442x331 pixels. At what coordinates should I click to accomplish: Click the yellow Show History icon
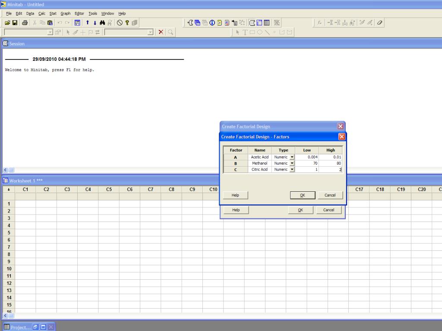click(219, 23)
